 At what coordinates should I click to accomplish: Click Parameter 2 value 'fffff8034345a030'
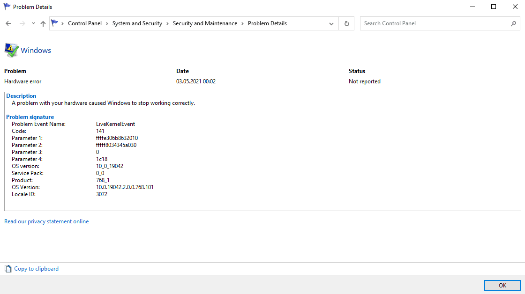click(116, 145)
